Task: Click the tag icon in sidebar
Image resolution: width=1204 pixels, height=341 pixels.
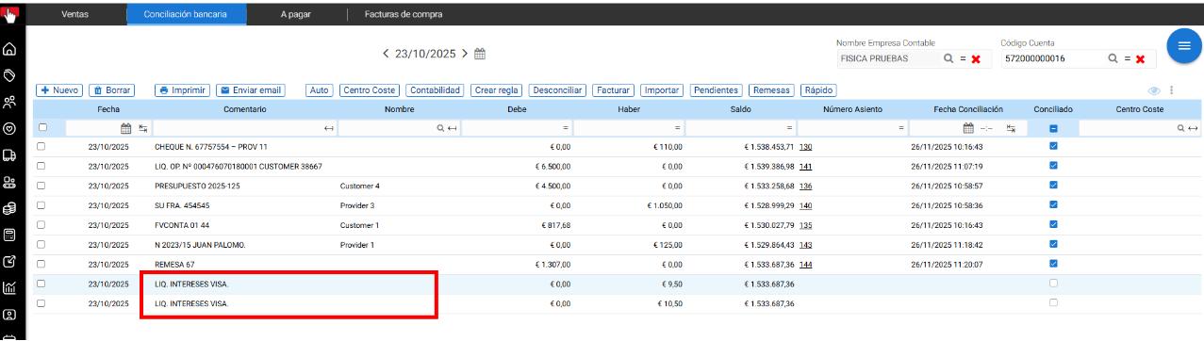Action: [9, 74]
